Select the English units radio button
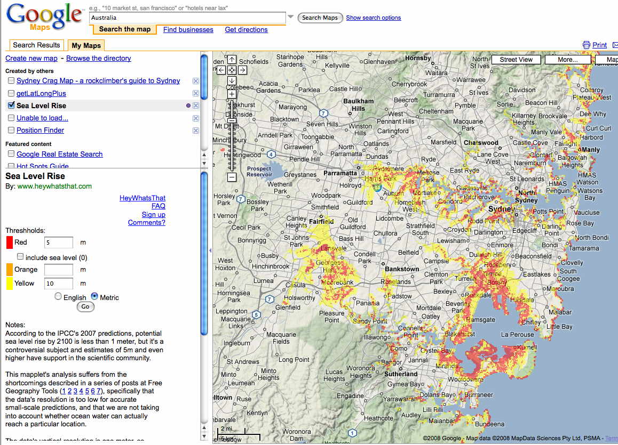Viewport: 618px width, 445px height. tap(58, 297)
